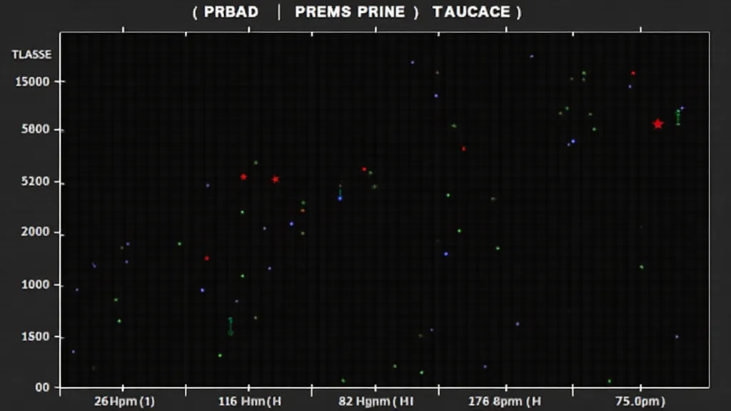Click the 5000 y-axis value
The image size is (731, 411).
(x=35, y=129)
